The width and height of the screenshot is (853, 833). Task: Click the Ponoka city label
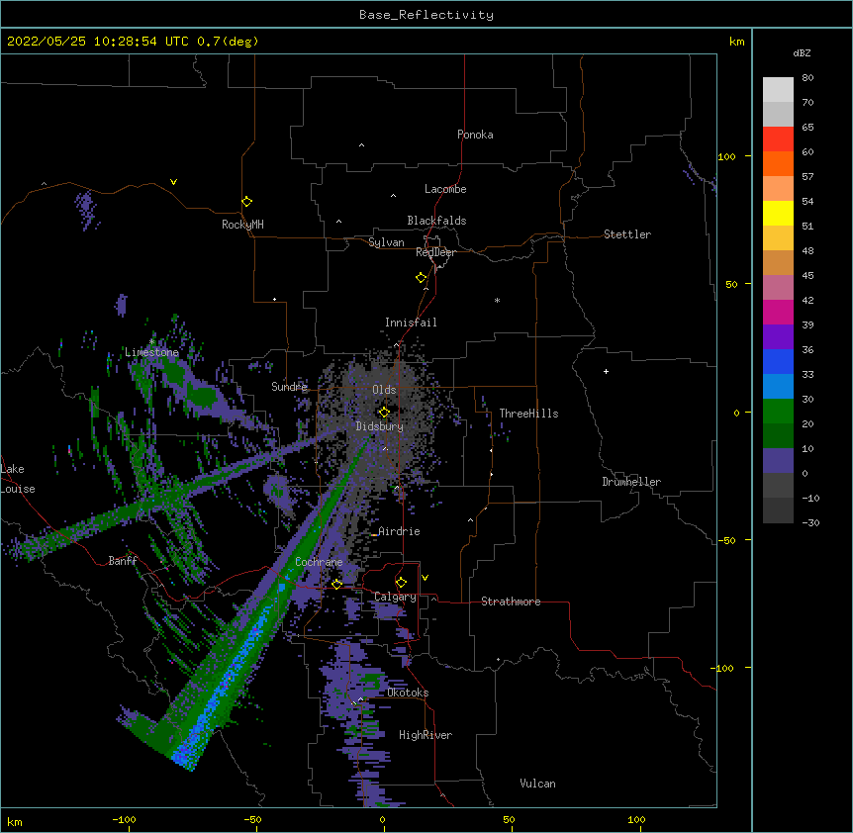click(x=475, y=135)
